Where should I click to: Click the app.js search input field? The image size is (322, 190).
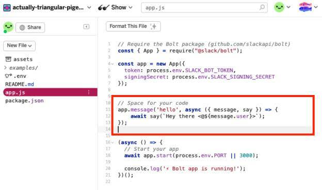(x=204, y=8)
